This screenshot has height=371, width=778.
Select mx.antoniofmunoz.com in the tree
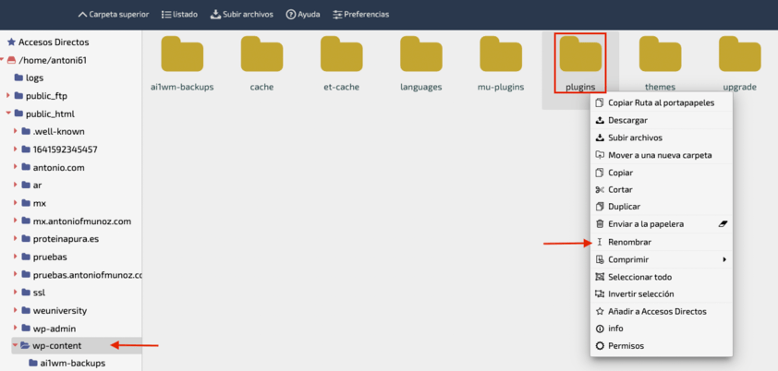[82, 221]
